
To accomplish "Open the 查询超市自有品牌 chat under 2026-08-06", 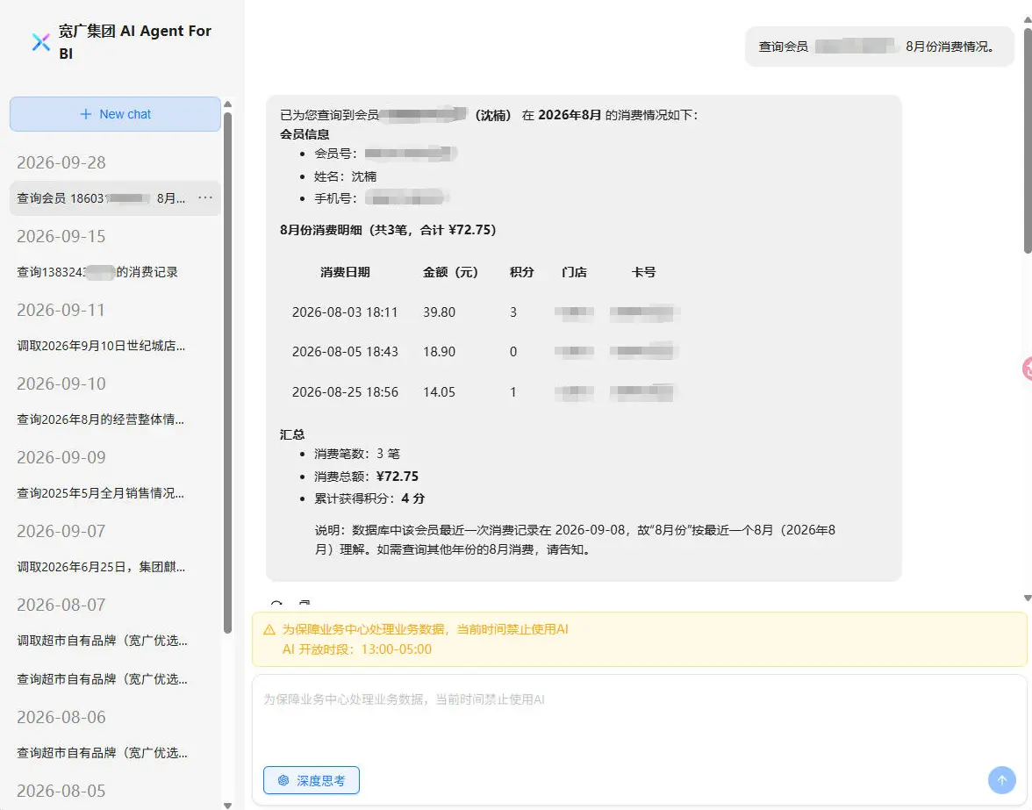I will click(102, 752).
